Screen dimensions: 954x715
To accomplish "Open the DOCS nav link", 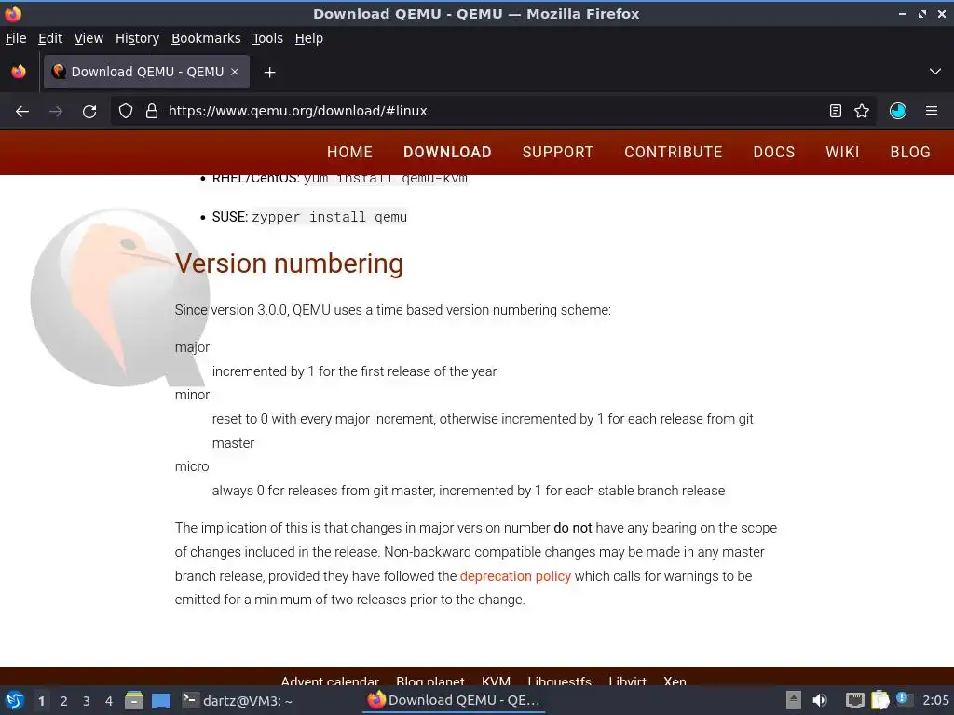I will click(x=774, y=152).
